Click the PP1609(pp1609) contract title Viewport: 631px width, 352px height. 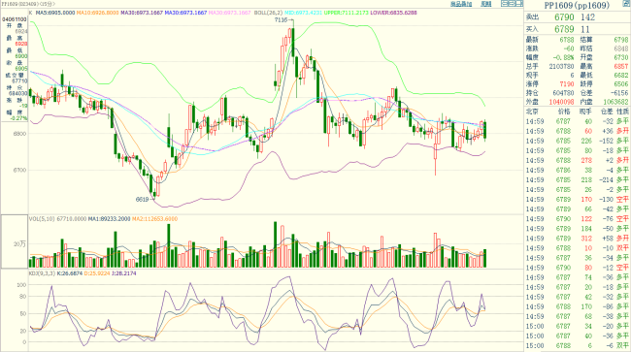coord(577,5)
